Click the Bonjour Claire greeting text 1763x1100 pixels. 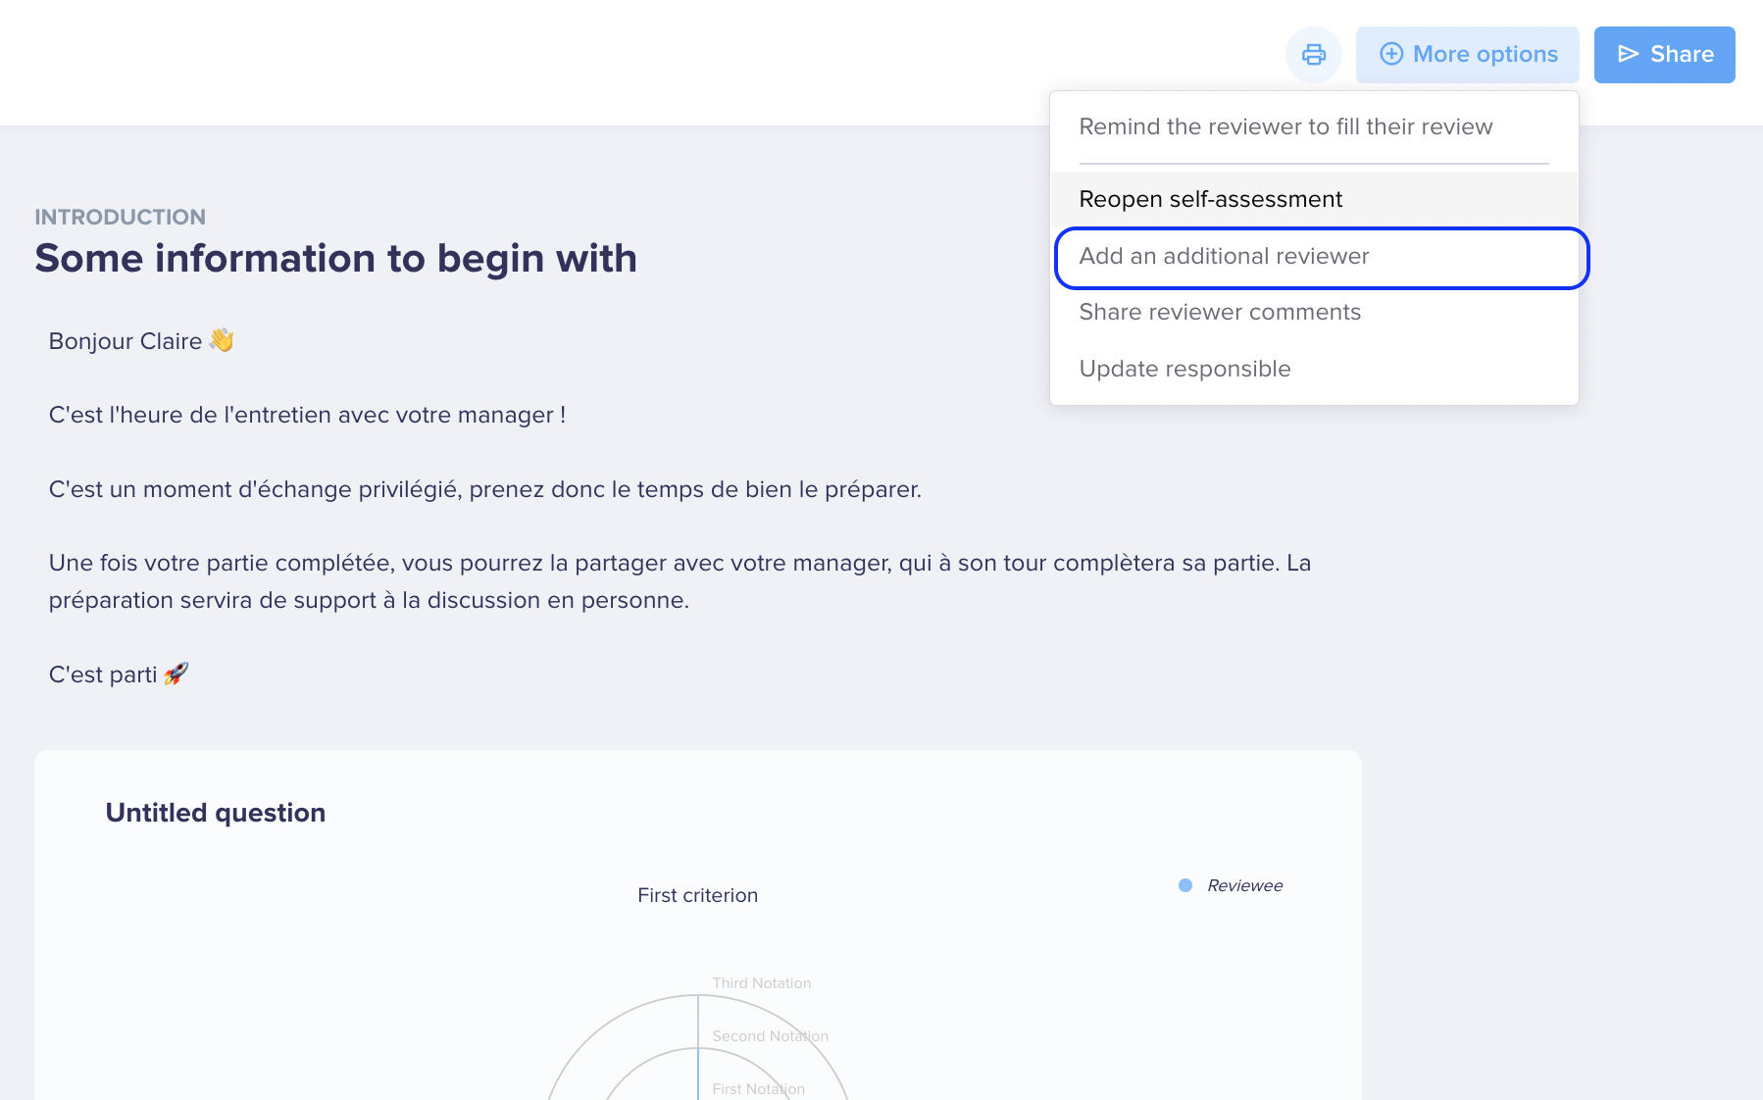pos(126,341)
